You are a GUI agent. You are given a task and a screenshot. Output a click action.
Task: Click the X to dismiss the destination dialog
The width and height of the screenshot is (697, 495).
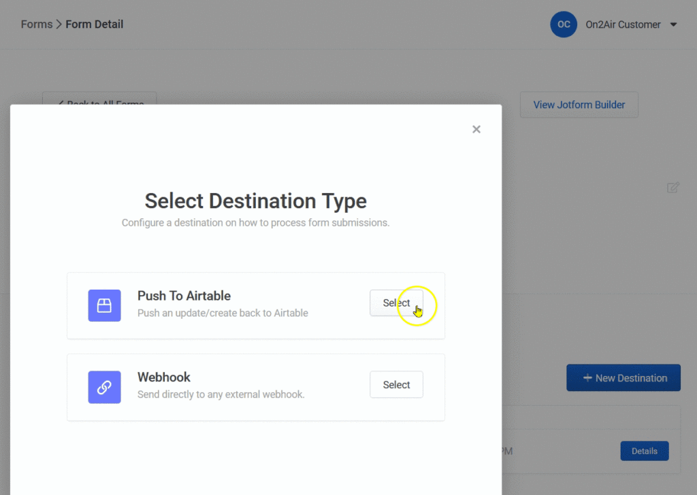tap(476, 129)
